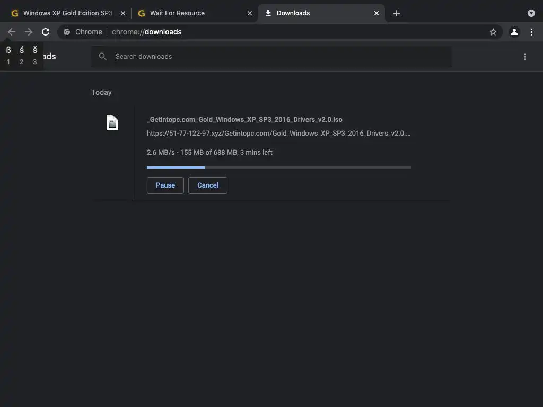
Task: Bookmark this page with the star icon
Action: coord(493,32)
